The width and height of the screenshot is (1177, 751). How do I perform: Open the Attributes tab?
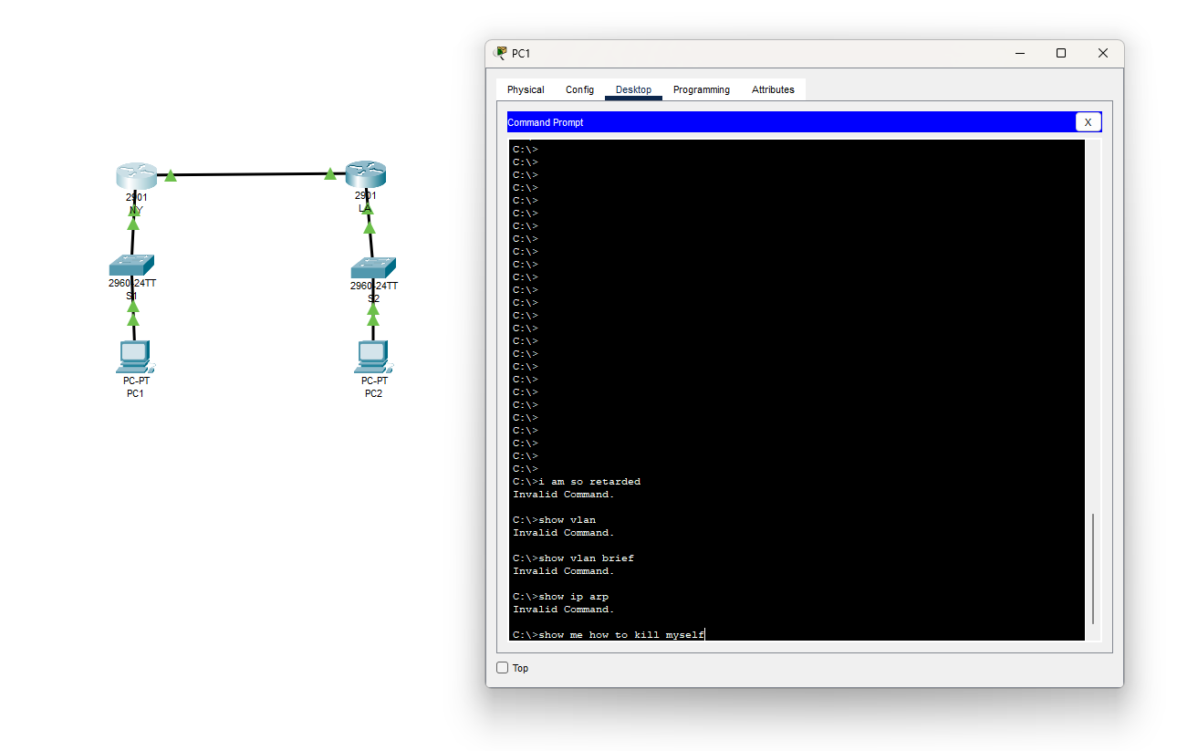773,89
